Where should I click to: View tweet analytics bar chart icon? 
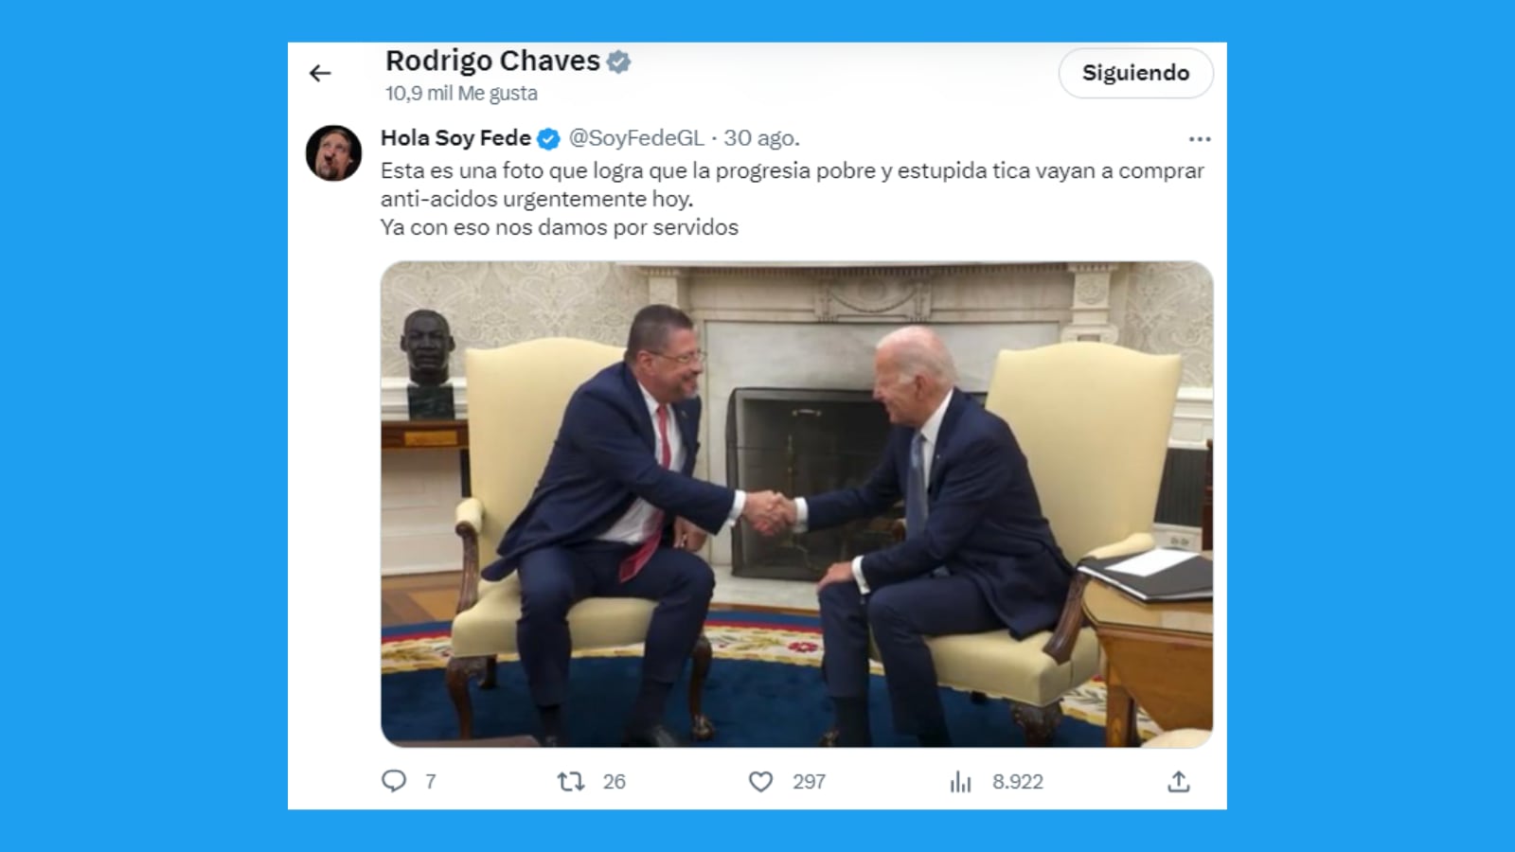tap(960, 781)
